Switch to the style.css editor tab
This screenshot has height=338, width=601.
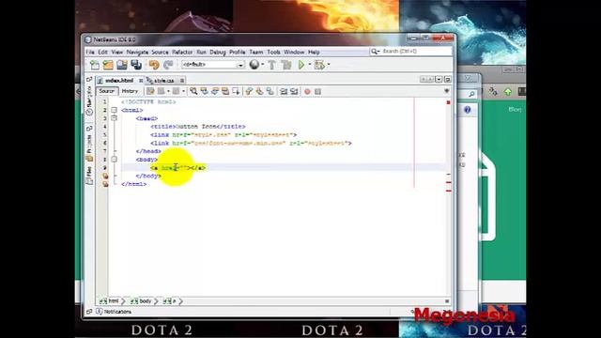click(163, 81)
